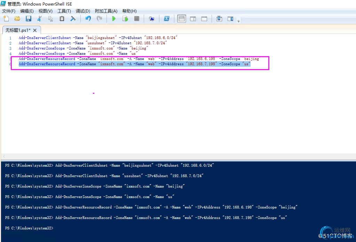Click script line 4 ZoneScope name "us"
Viewport: 356px width, 242px height.
pyautogui.click(x=78, y=53)
